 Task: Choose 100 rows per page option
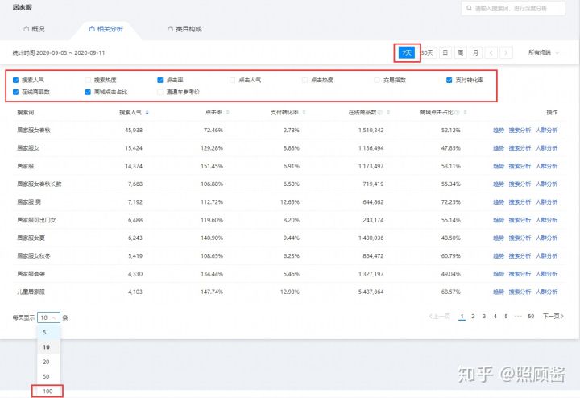[48, 392]
